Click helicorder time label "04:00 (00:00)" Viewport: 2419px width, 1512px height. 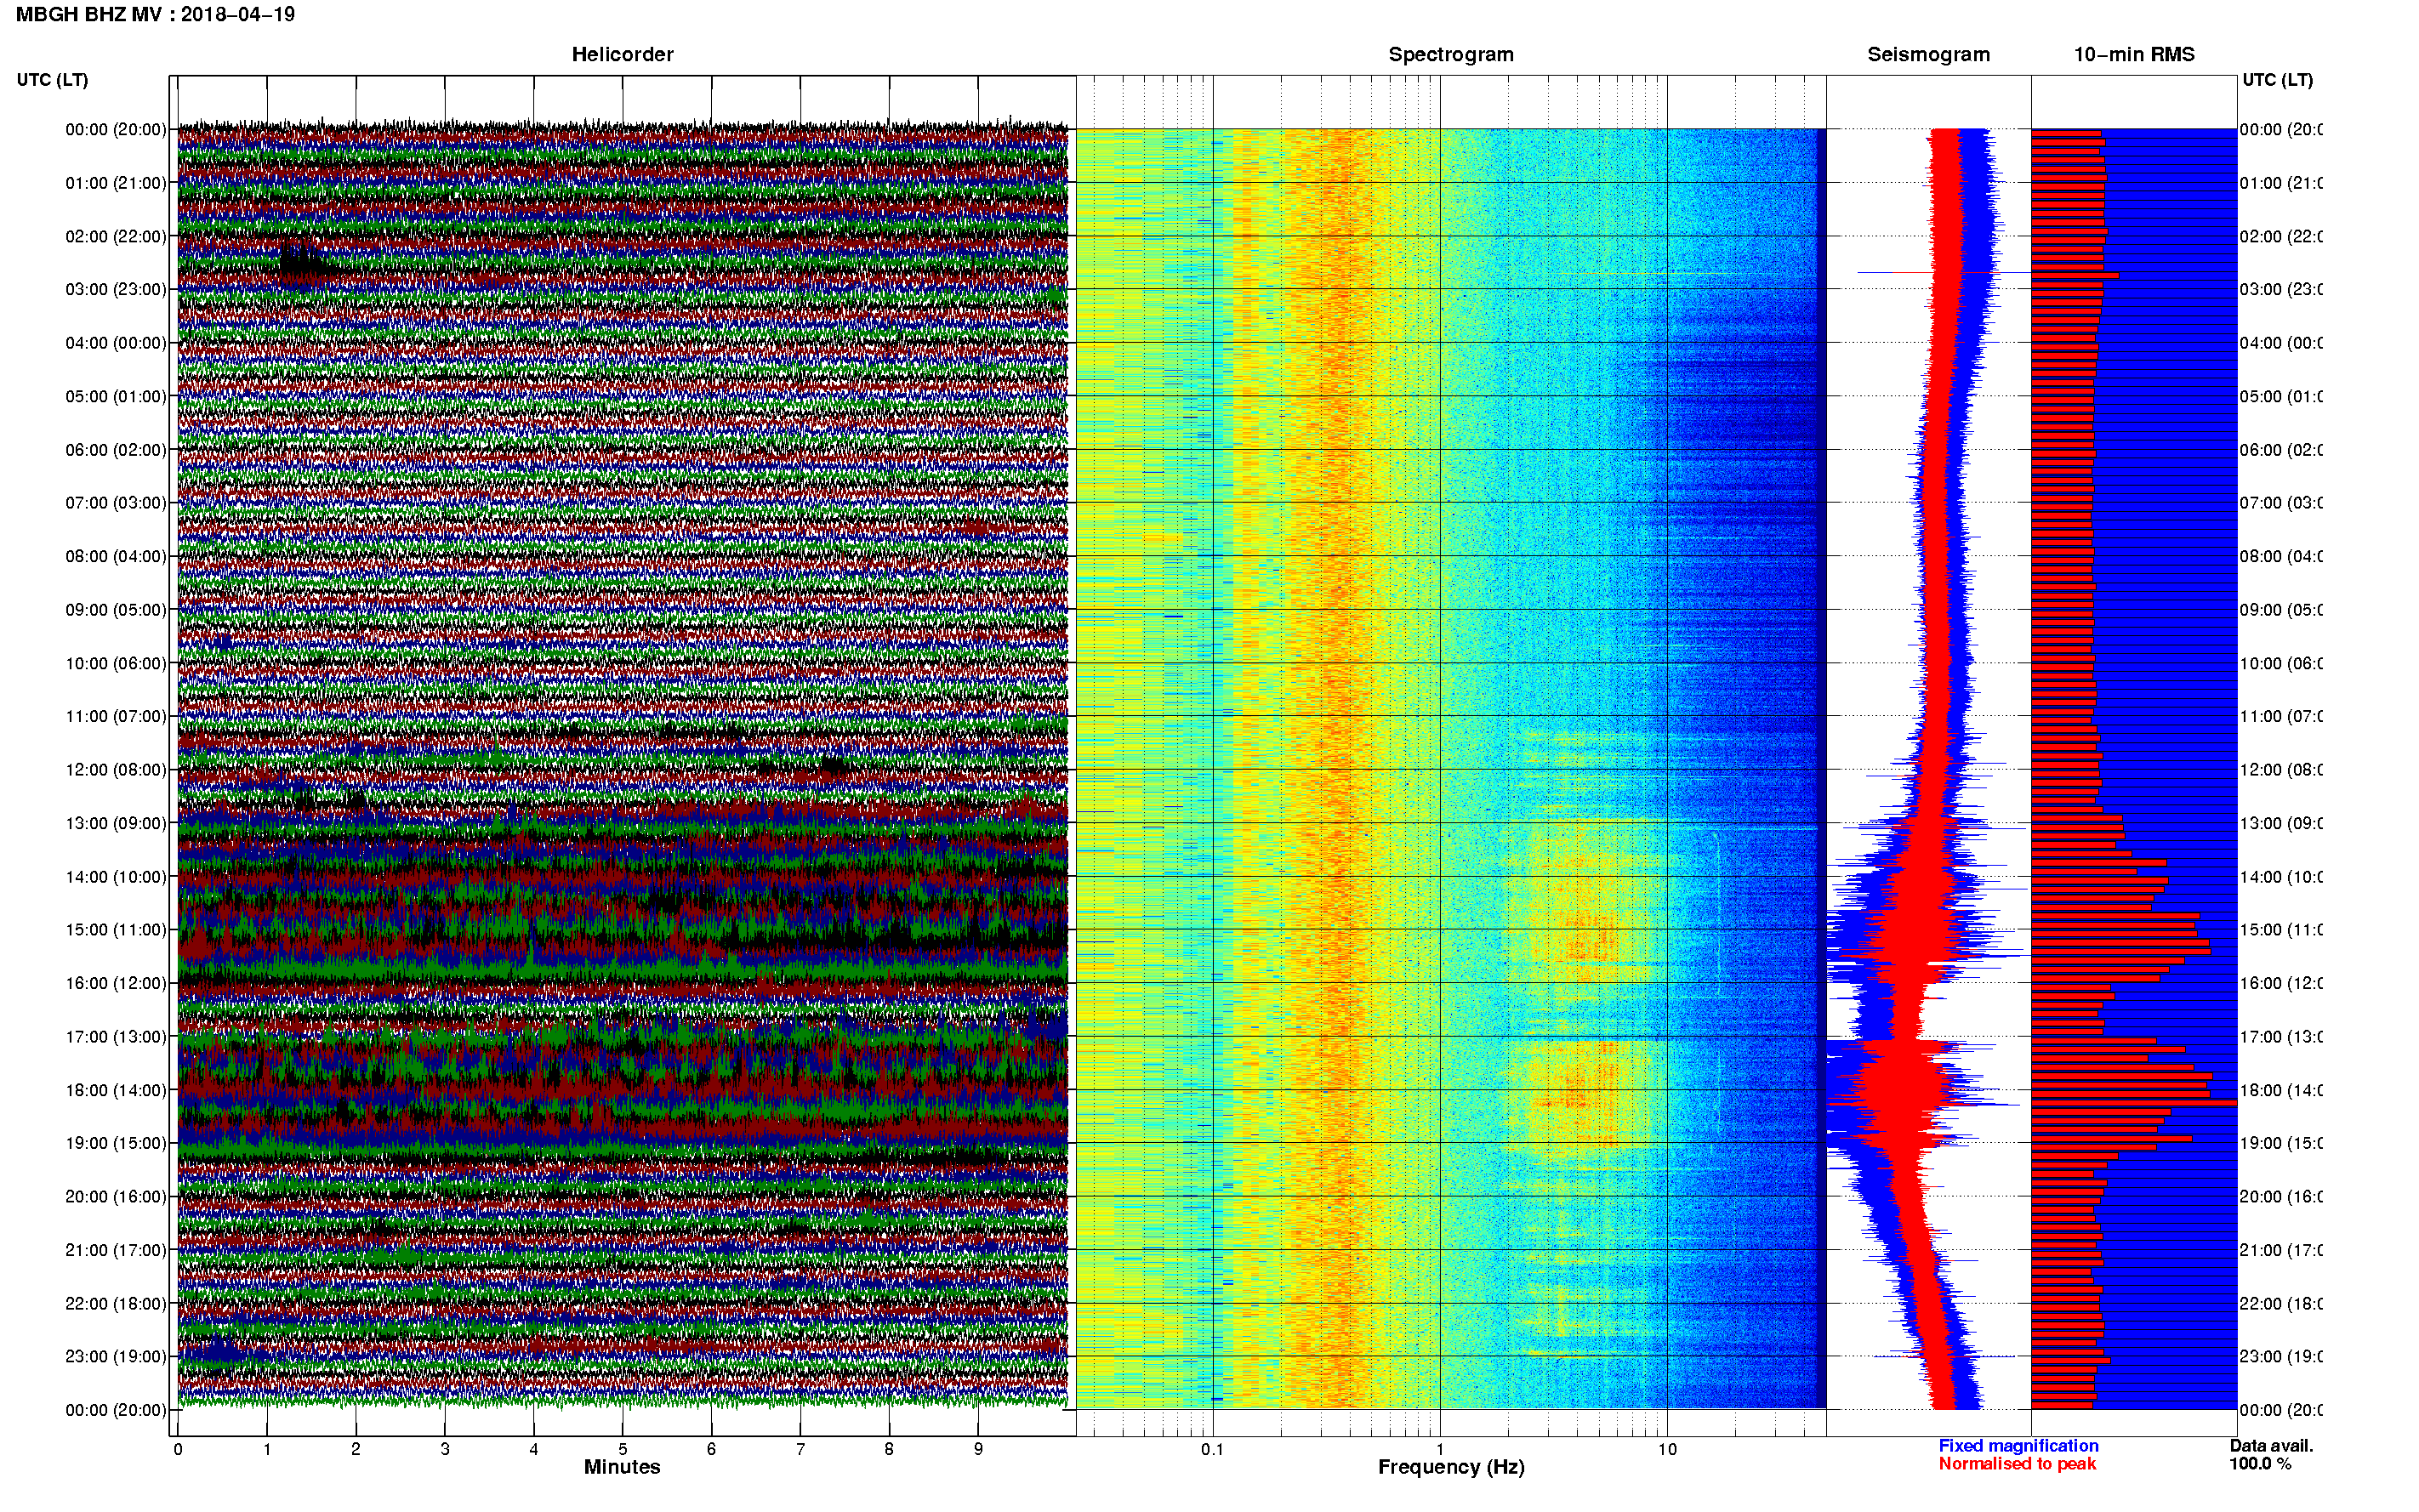116,343
